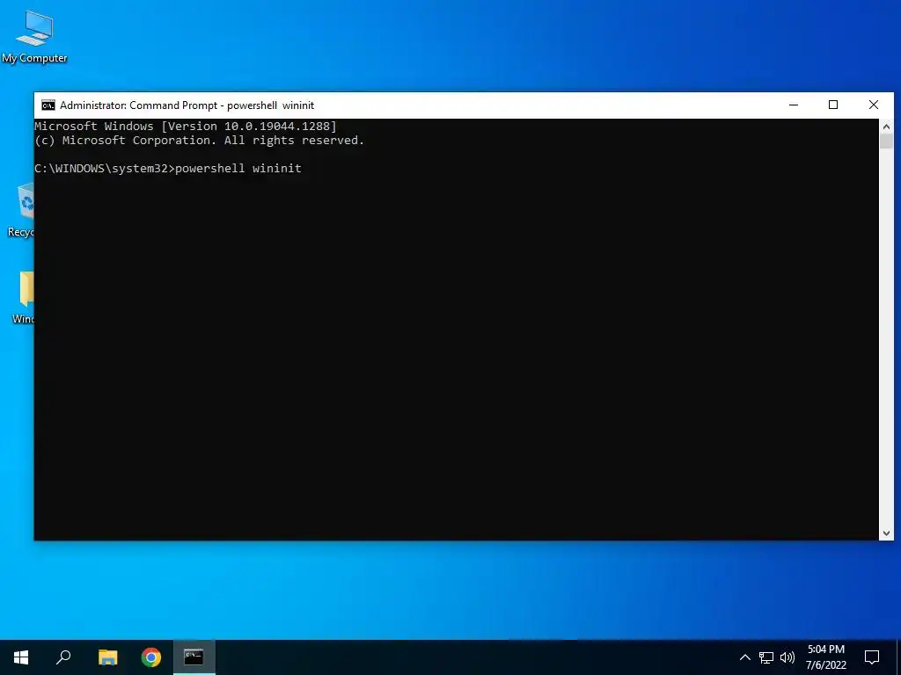901x675 pixels.
Task: Click the Command Prompt title bar icon
Action: tap(48, 105)
